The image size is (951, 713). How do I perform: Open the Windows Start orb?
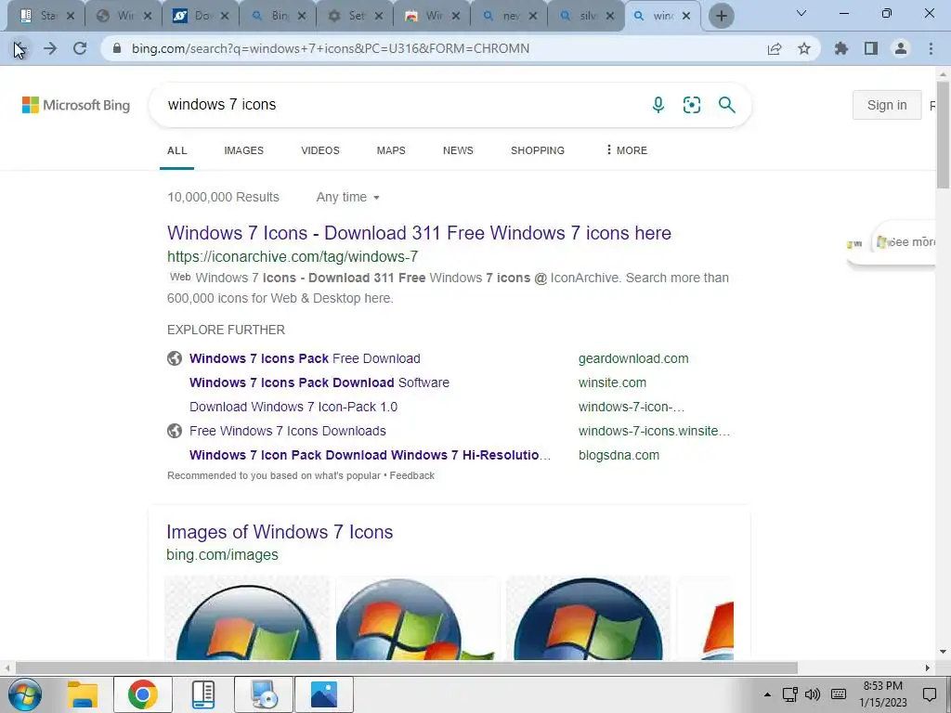(25, 694)
